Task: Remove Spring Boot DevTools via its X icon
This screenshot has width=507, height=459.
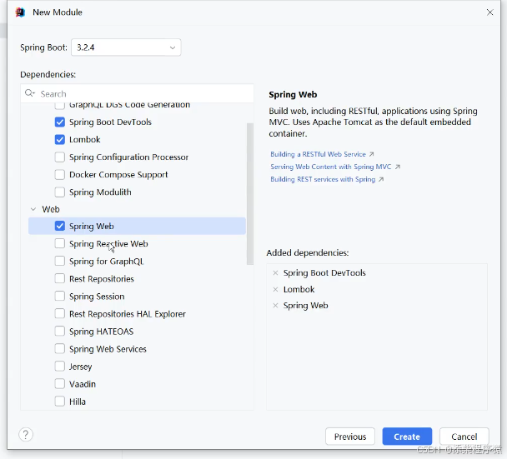Action: click(x=275, y=273)
